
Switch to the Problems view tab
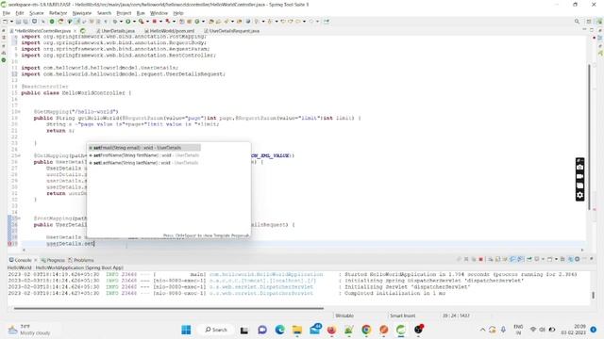(81, 260)
